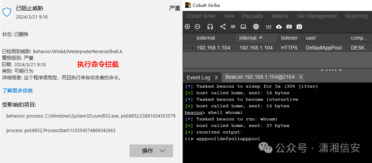The image size is (372, 163).
Task: Show the session table view icon
Action: click(x=233, y=27)
